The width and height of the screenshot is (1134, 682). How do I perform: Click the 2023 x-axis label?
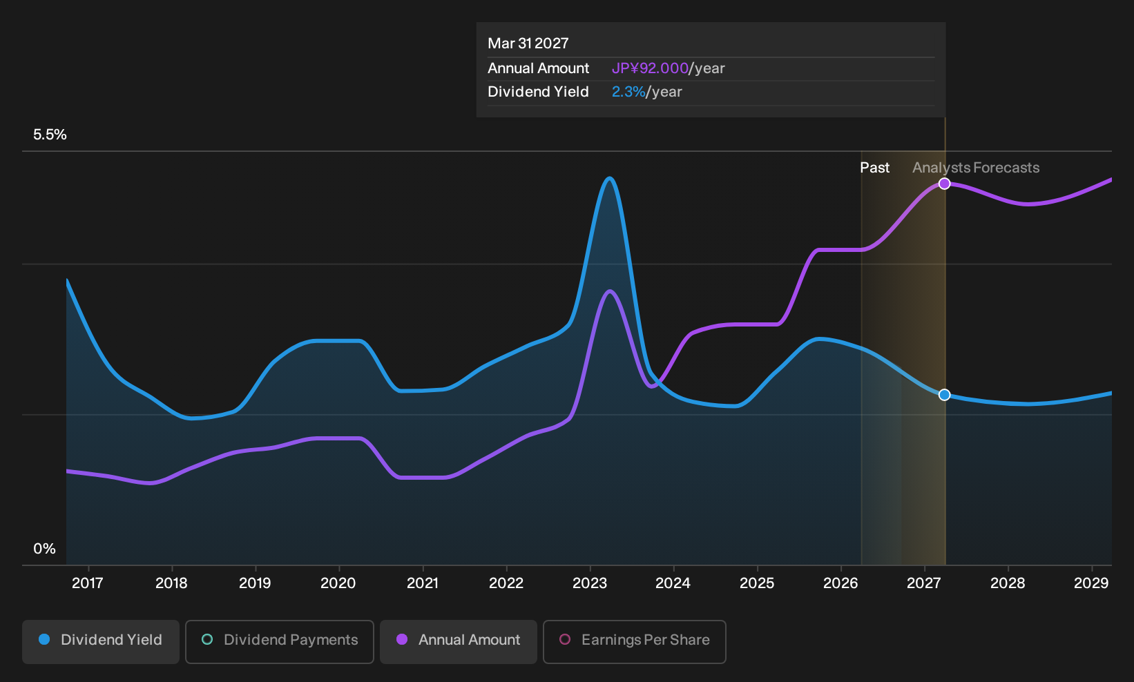(x=590, y=583)
